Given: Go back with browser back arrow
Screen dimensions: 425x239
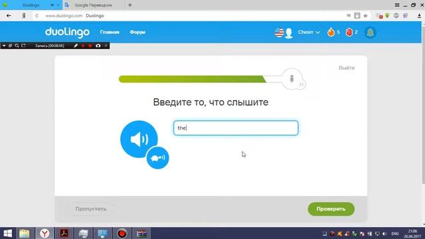Looking at the screenshot, I should click(x=9, y=16).
